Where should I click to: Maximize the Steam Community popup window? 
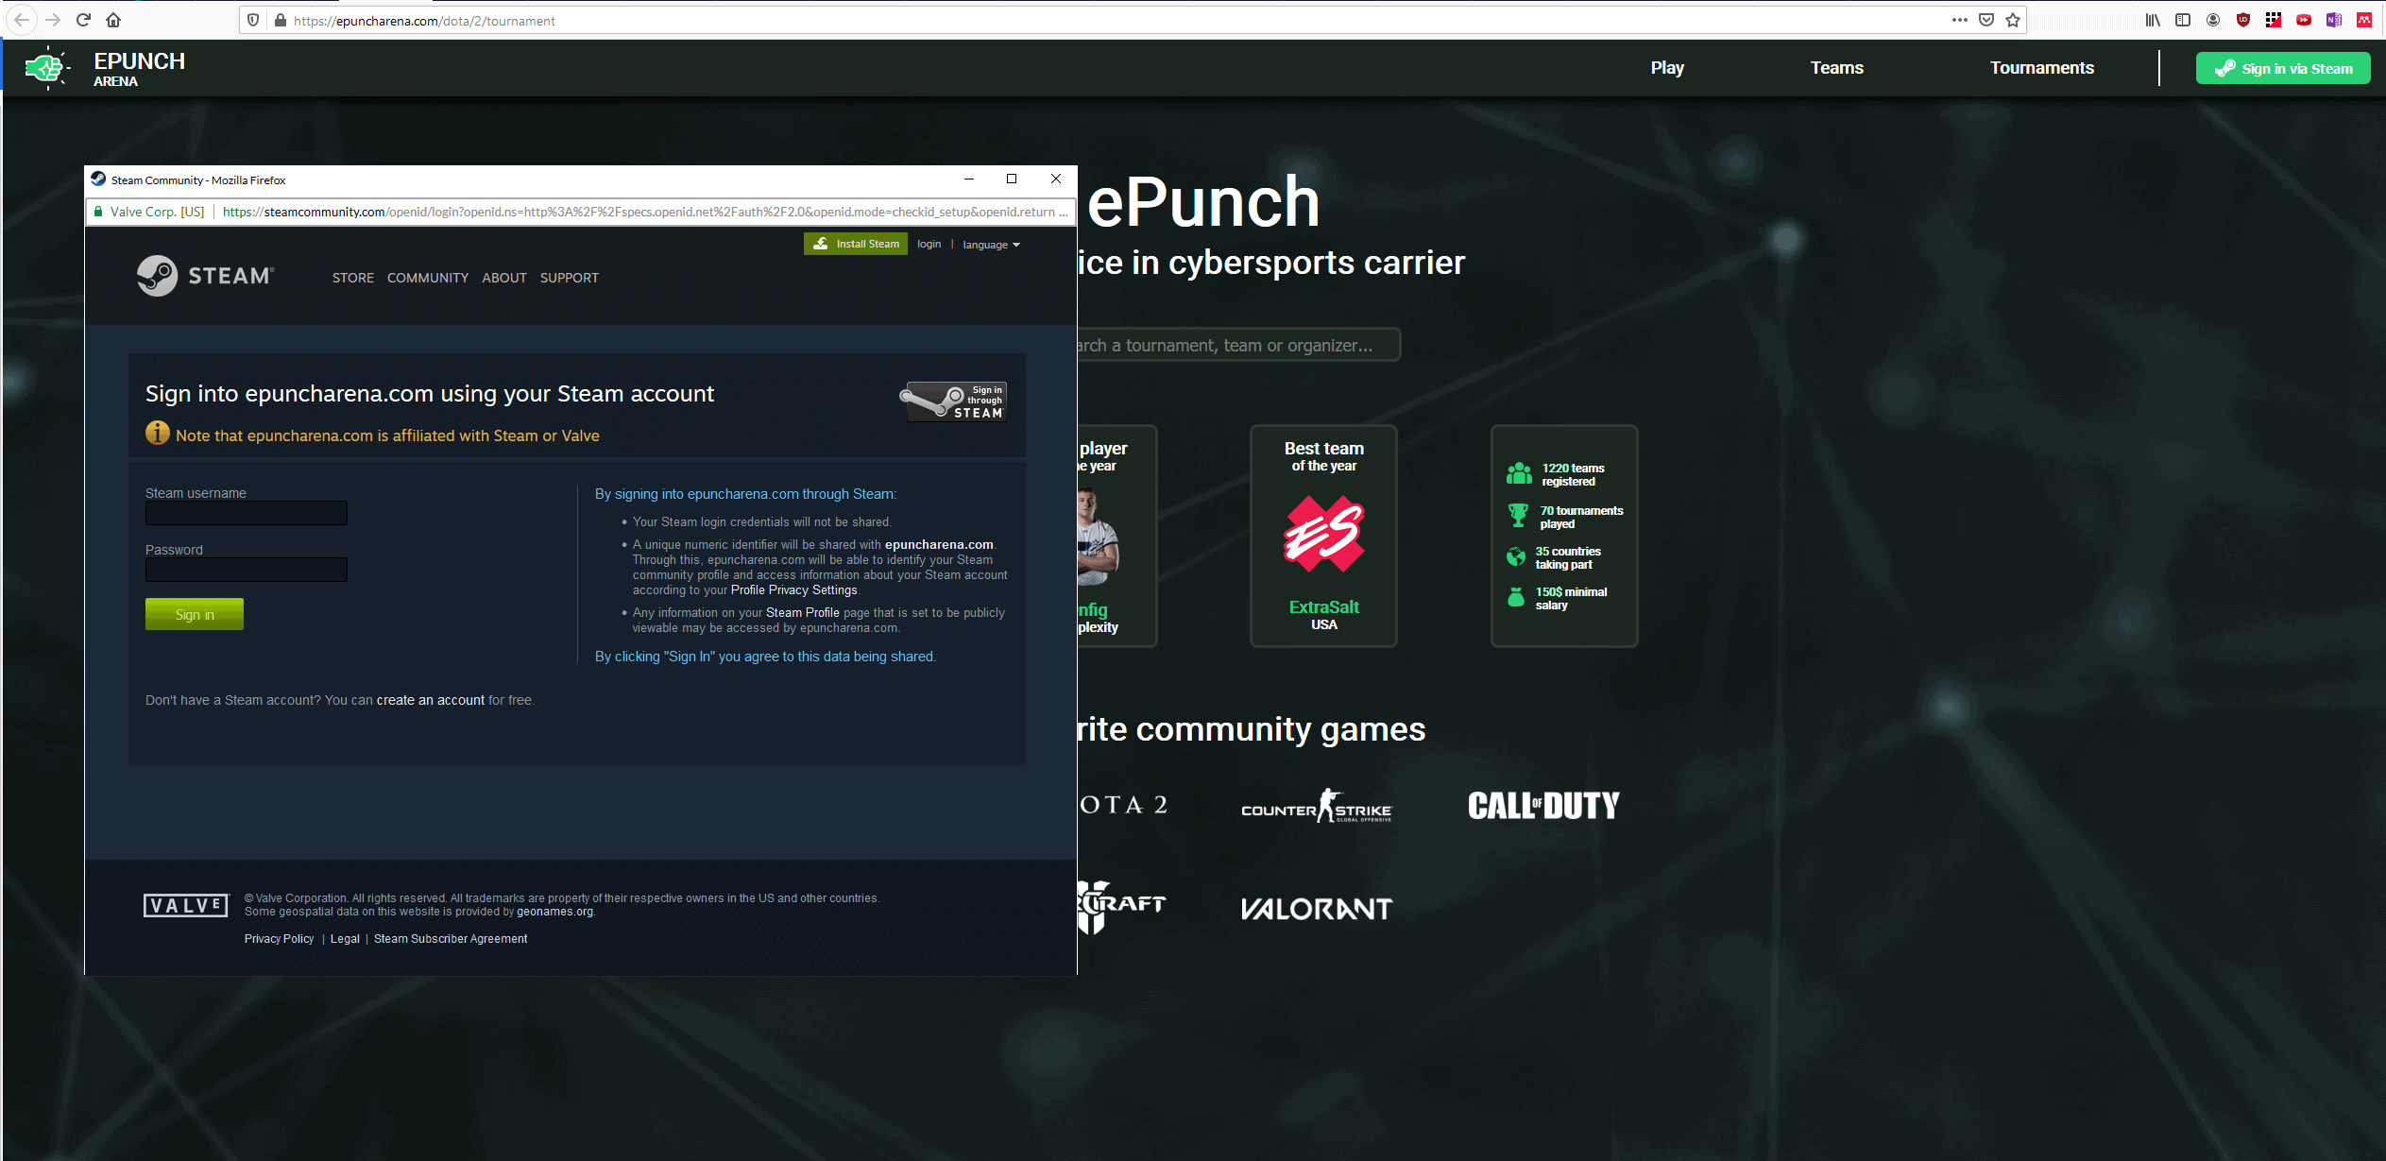1012,179
